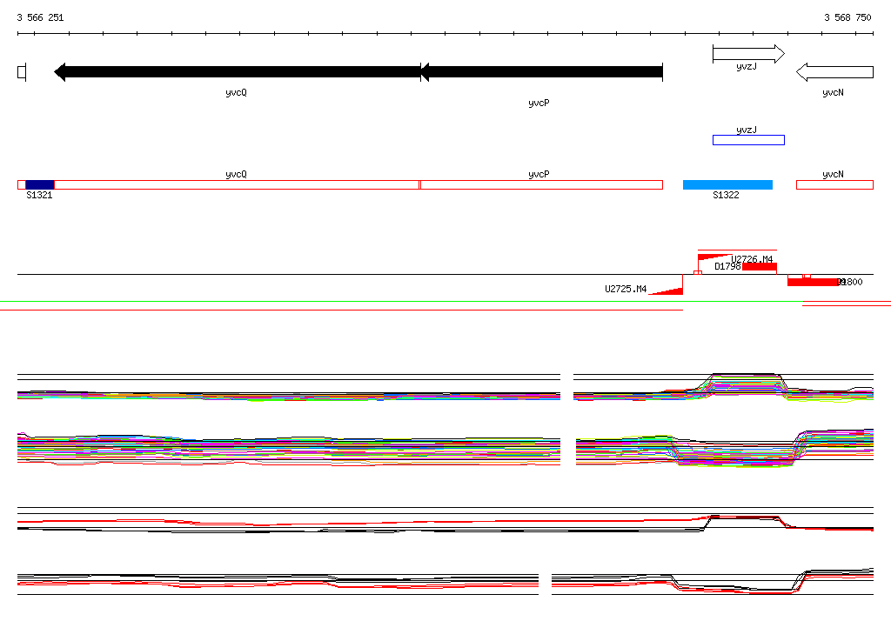
Task: Click the start coordinate '3 566 251'
Action: tap(40, 17)
